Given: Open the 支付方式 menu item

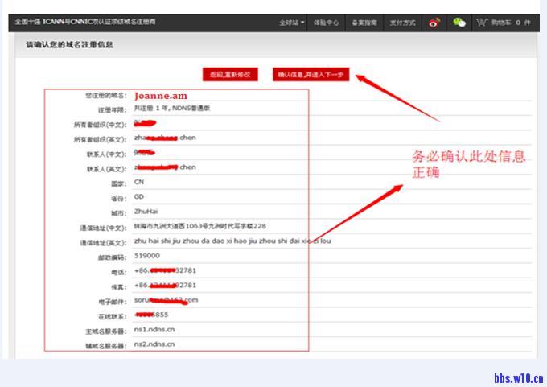Looking at the screenshot, I should 401,23.
